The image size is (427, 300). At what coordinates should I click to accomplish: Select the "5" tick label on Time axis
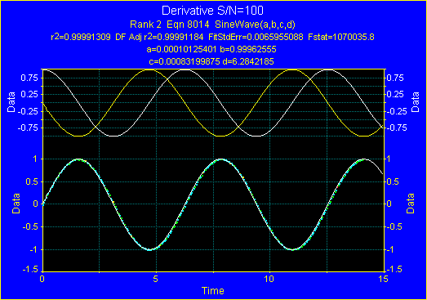(155, 279)
